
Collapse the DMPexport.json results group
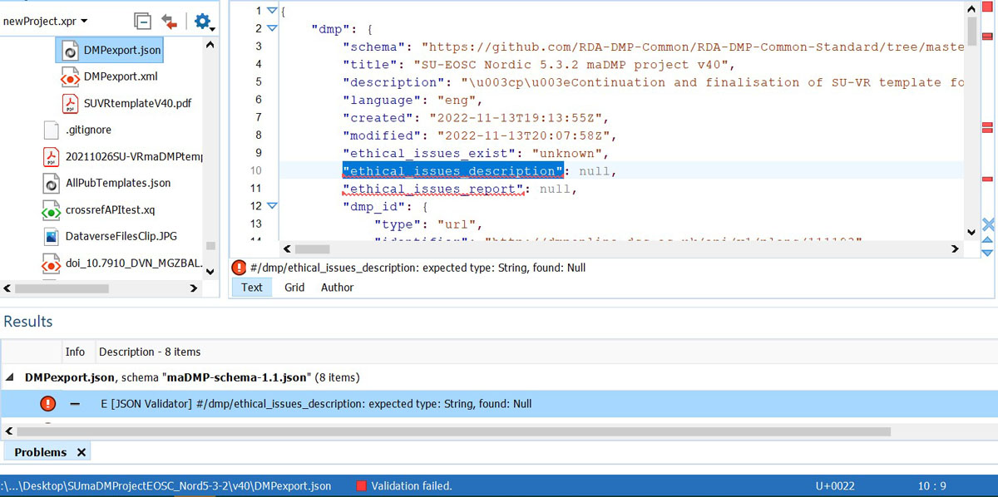click(x=11, y=377)
